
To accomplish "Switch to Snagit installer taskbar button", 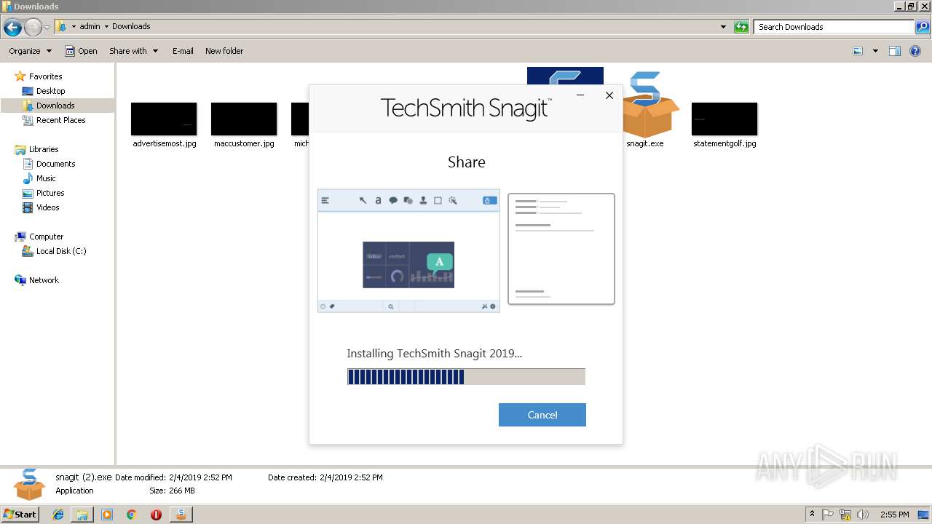I will (x=181, y=515).
